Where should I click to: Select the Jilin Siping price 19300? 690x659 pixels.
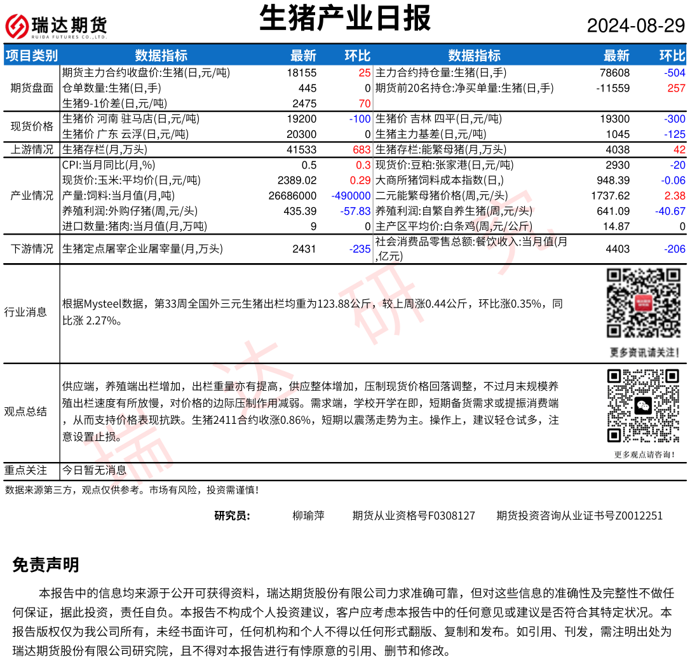[x=615, y=119]
